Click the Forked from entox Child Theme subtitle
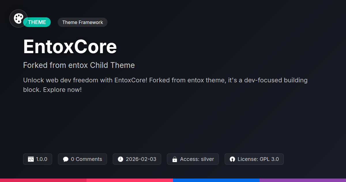 (x=79, y=65)
